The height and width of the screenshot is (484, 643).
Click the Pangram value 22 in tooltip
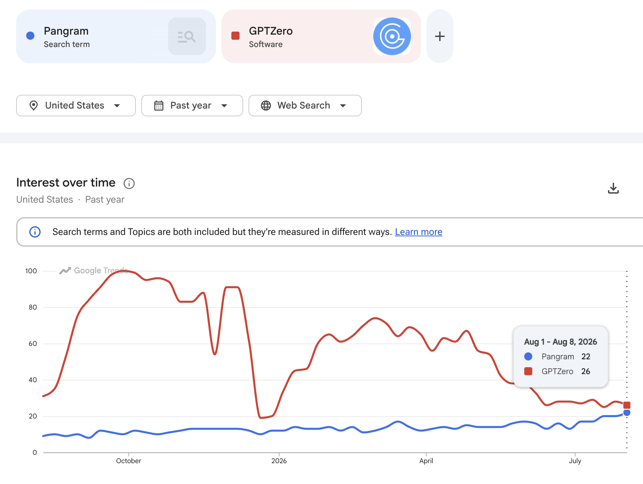[586, 357]
